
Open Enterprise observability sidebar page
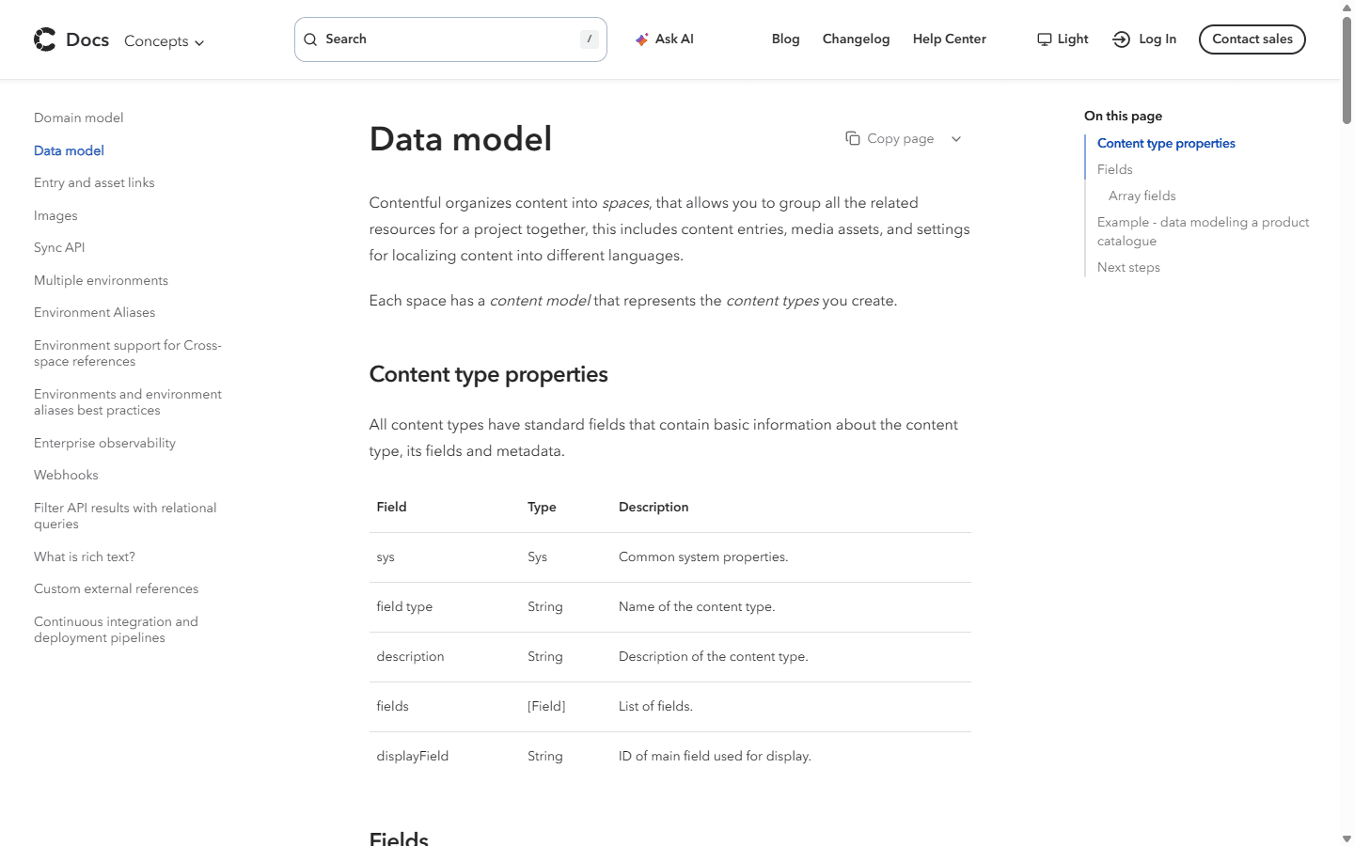pos(104,443)
